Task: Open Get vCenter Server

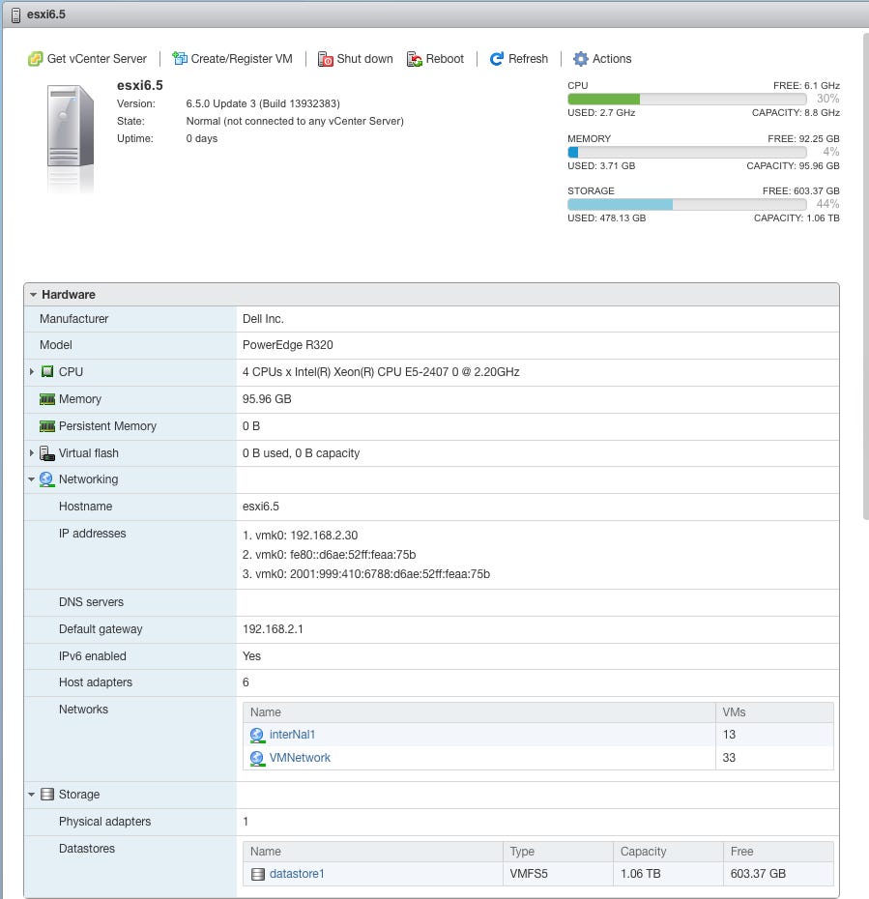Action: [x=88, y=59]
